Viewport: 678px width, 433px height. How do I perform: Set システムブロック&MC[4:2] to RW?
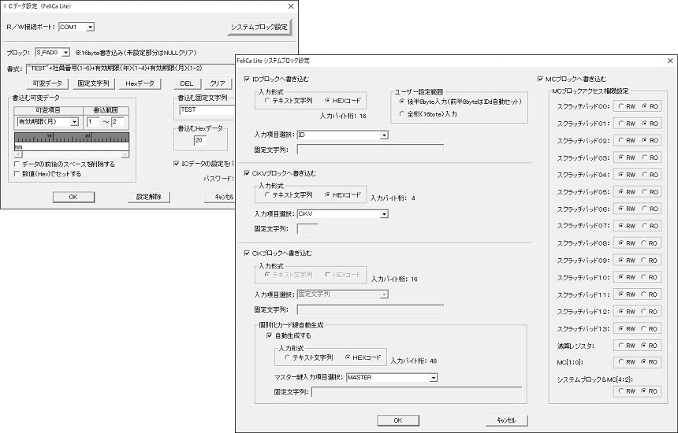click(621, 391)
